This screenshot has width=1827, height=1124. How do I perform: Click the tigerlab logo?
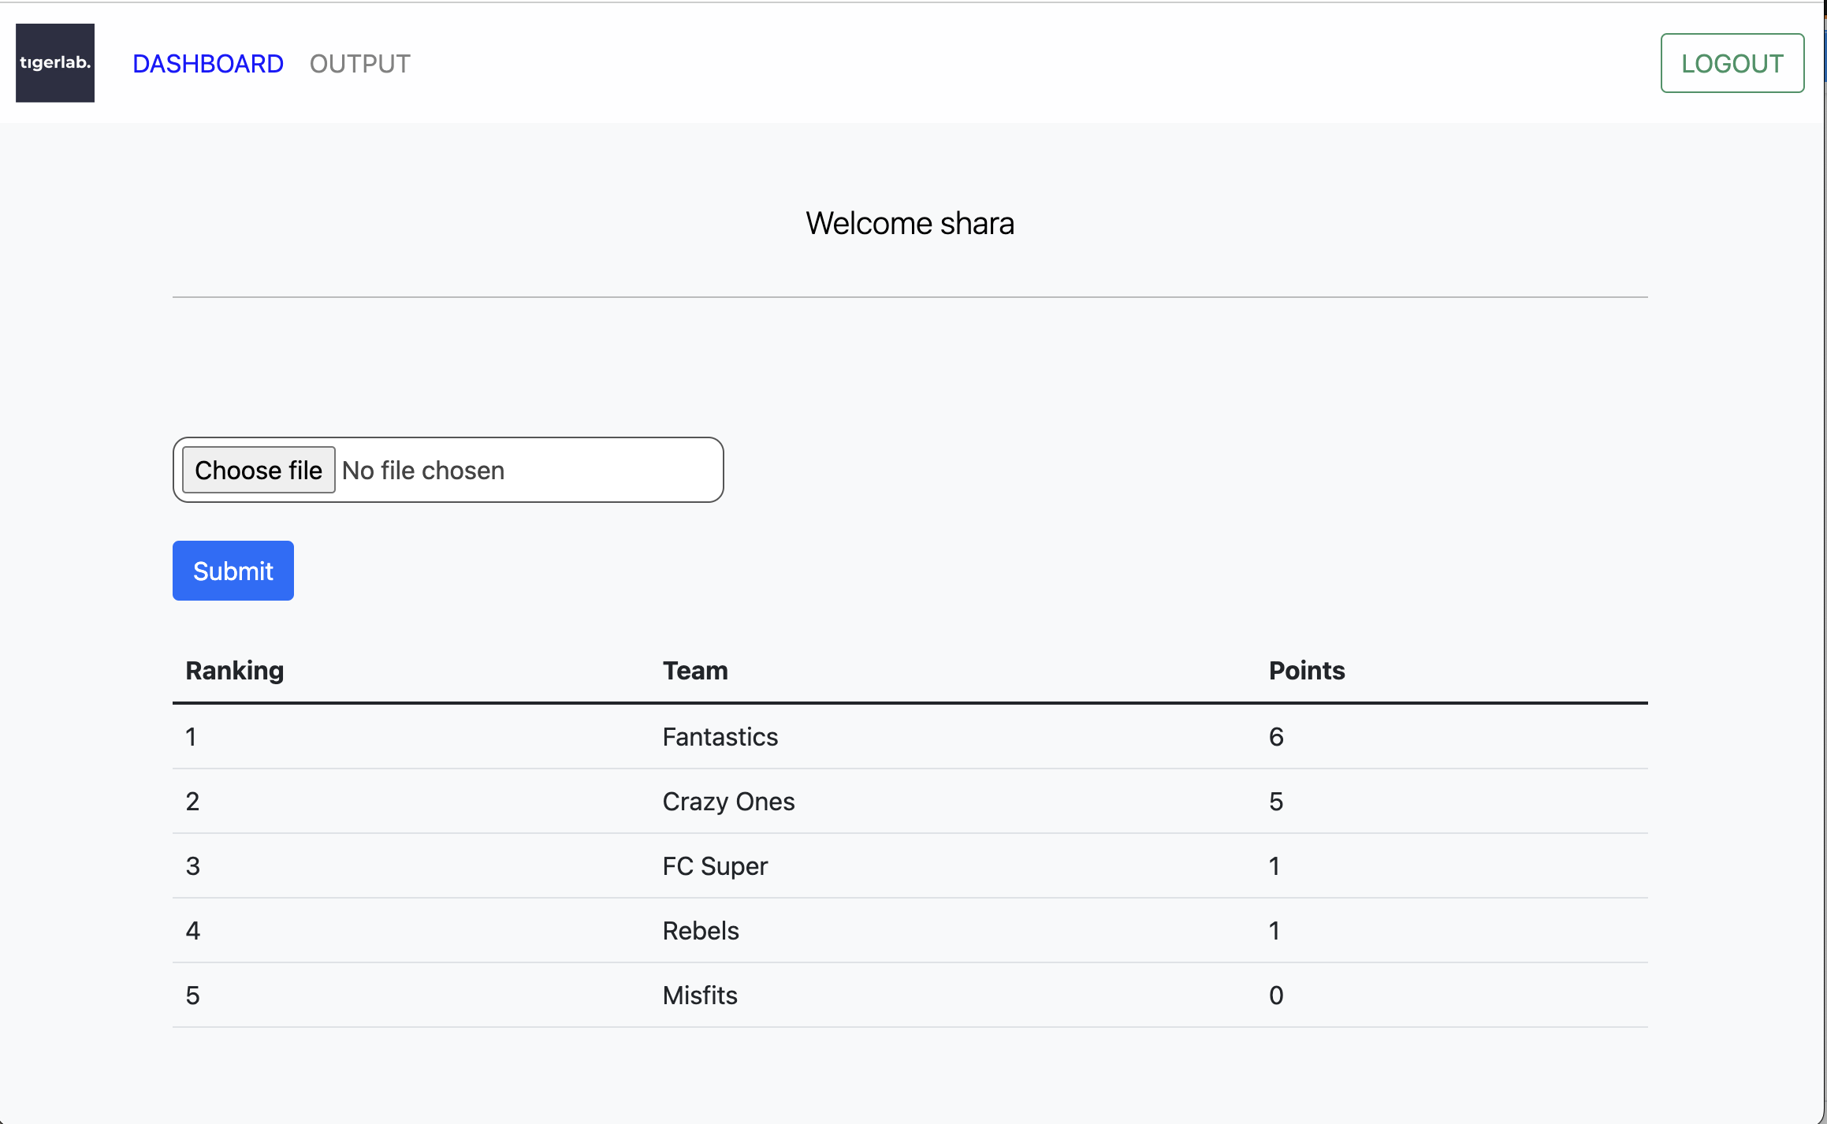pyautogui.click(x=55, y=63)
